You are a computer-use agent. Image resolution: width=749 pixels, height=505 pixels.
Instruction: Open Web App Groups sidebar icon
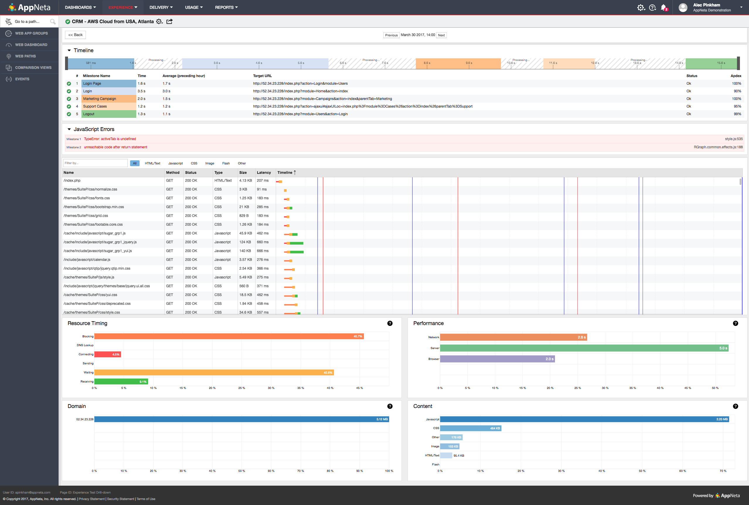[x=9, y=33]
